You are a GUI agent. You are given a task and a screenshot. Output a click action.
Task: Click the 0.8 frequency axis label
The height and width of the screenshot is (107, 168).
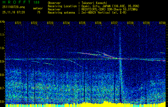tap(2, 75)
